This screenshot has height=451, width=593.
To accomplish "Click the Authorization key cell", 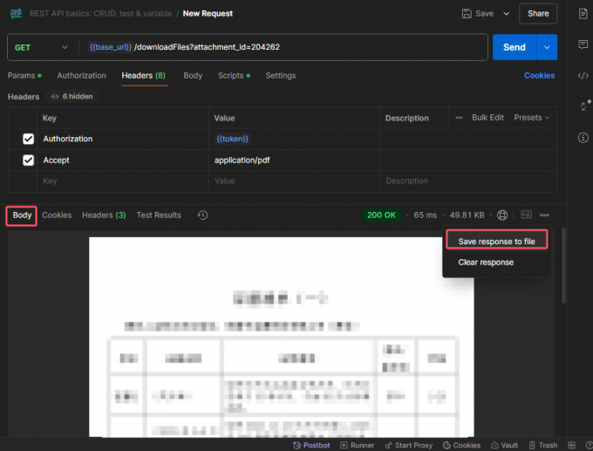I will (x=123, y=139).
